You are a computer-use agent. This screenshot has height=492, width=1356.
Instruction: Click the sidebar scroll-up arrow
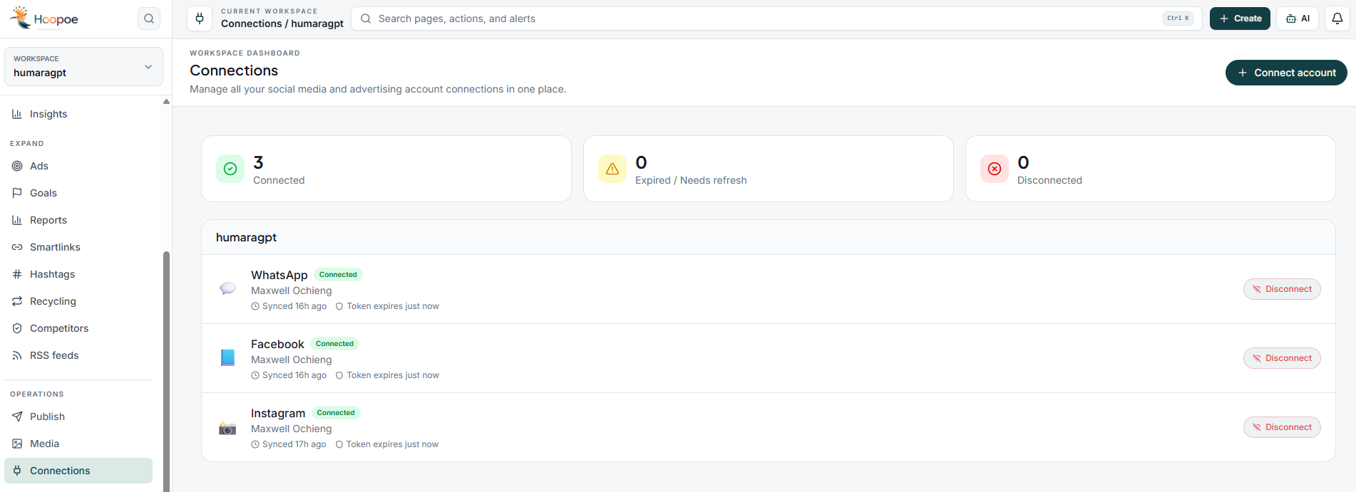point(166,102)
